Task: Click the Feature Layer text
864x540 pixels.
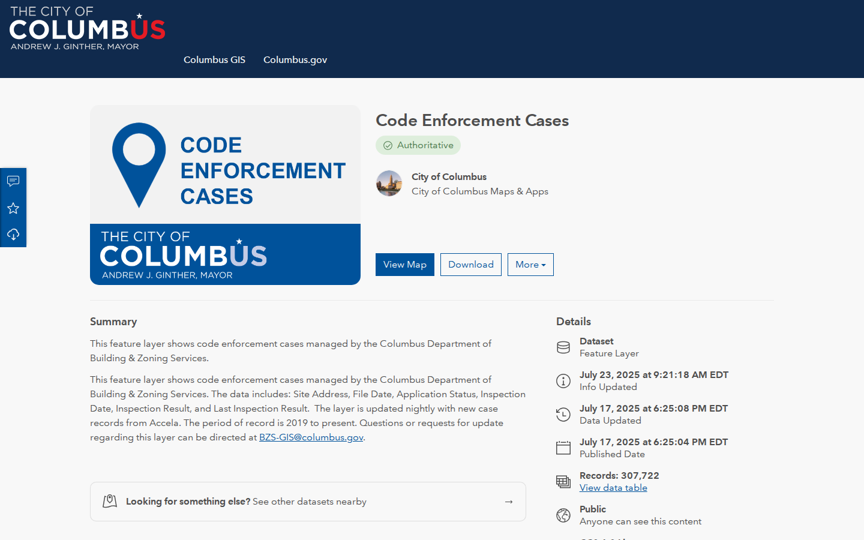Action: (609, 353)
